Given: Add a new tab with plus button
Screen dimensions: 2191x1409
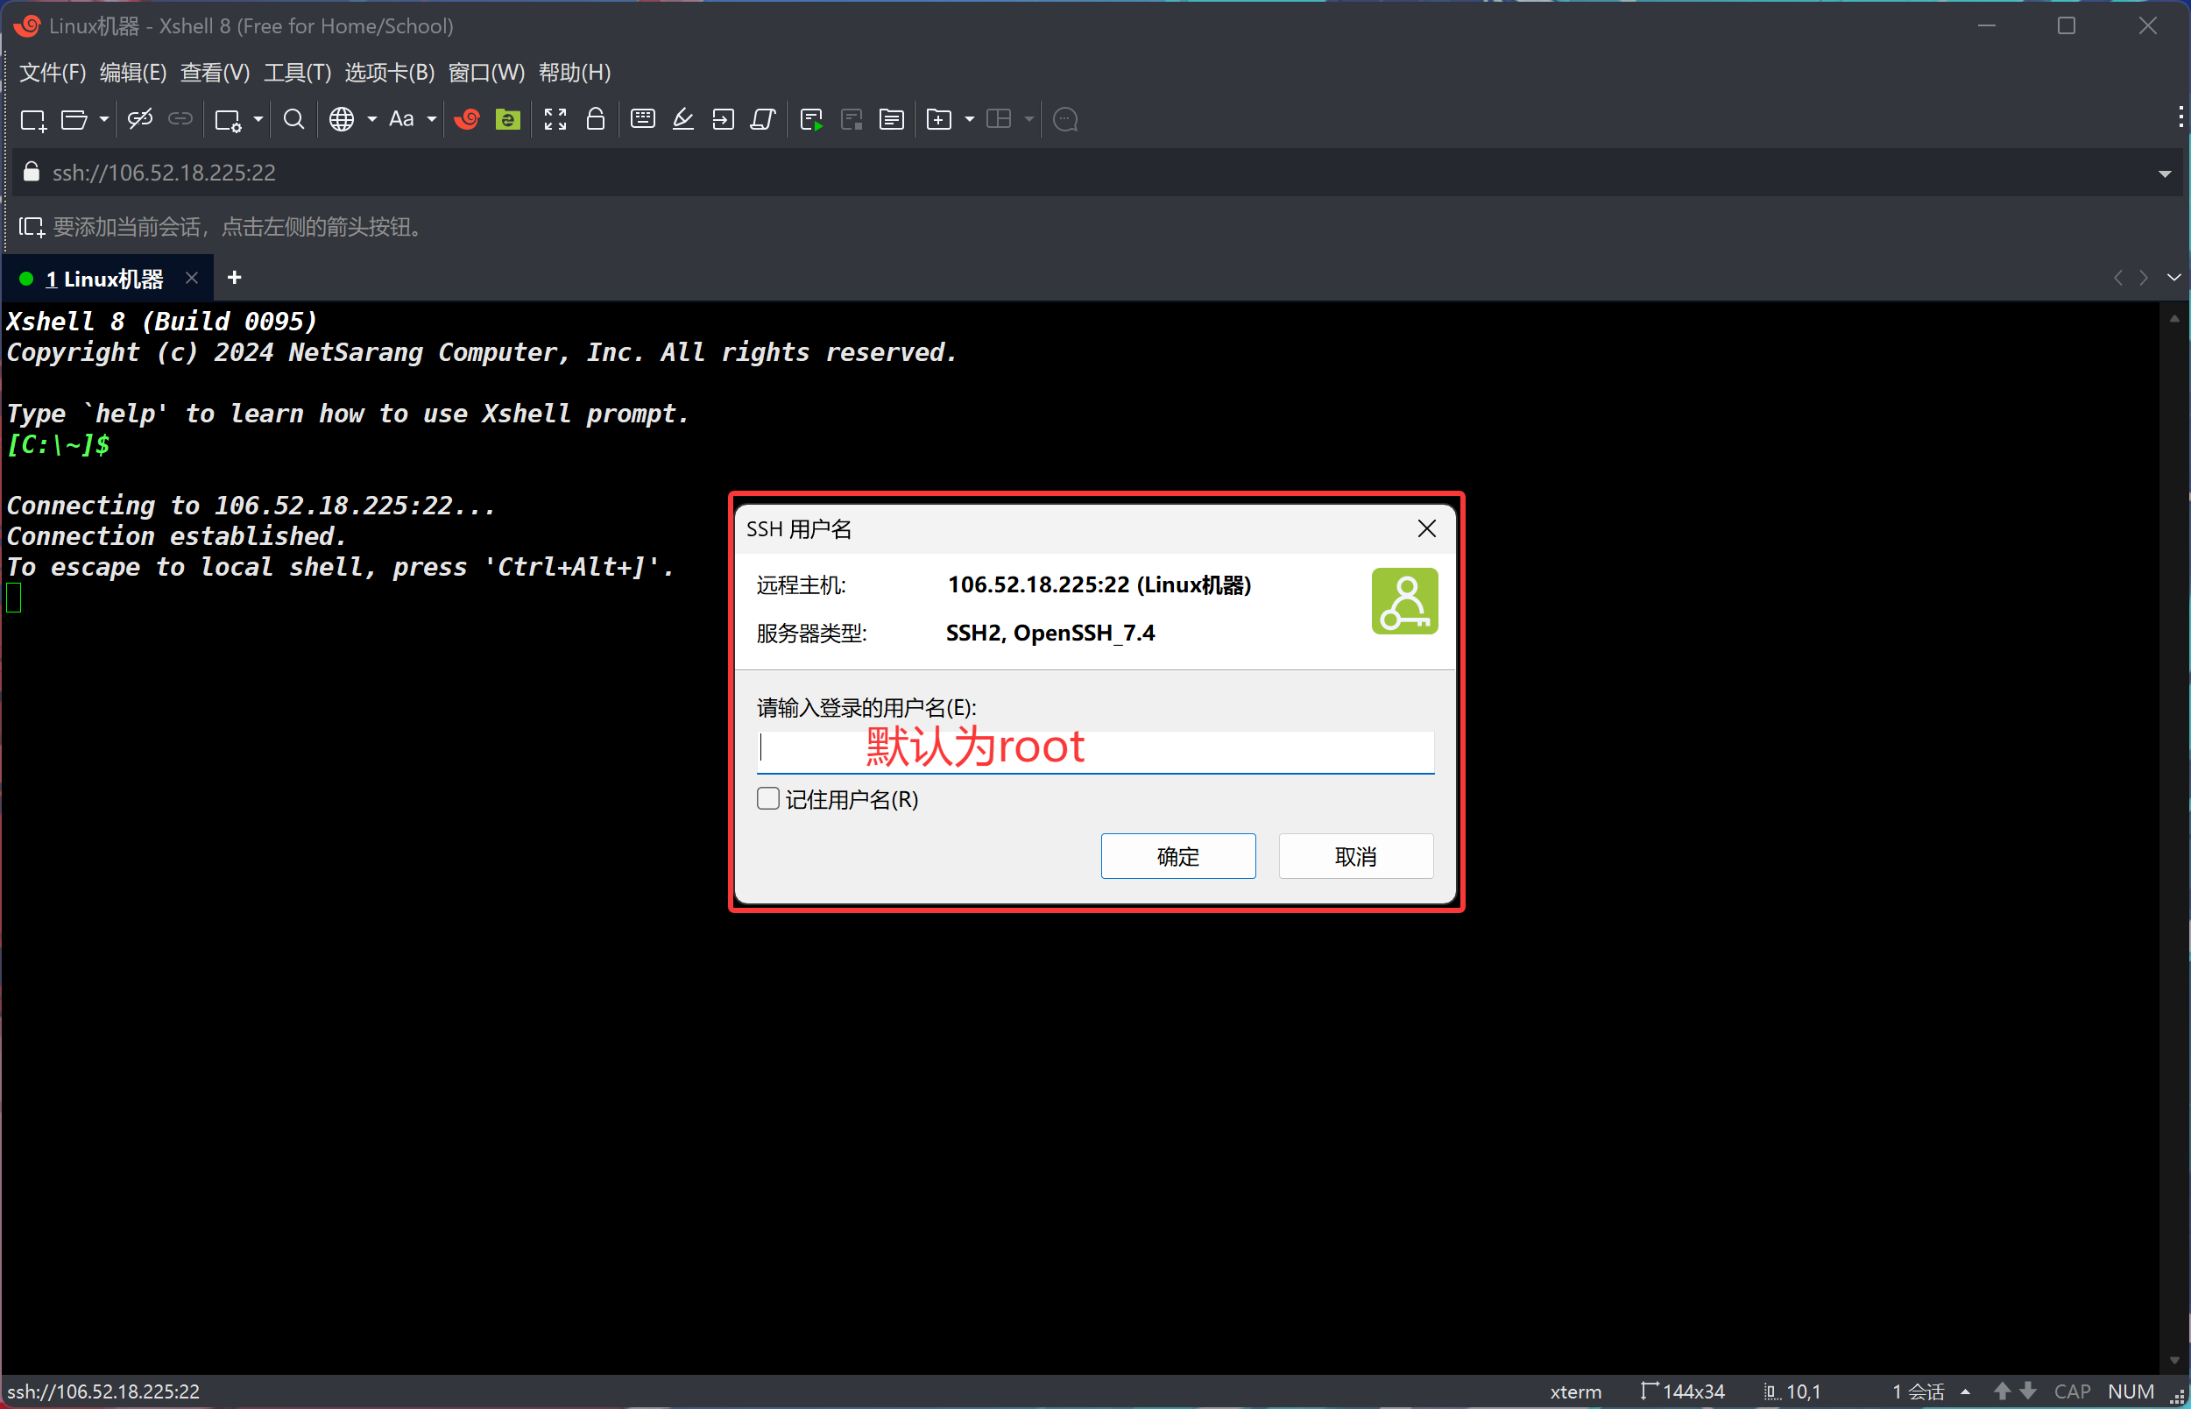Looking at the screenshot, I should tap(234, 278).
